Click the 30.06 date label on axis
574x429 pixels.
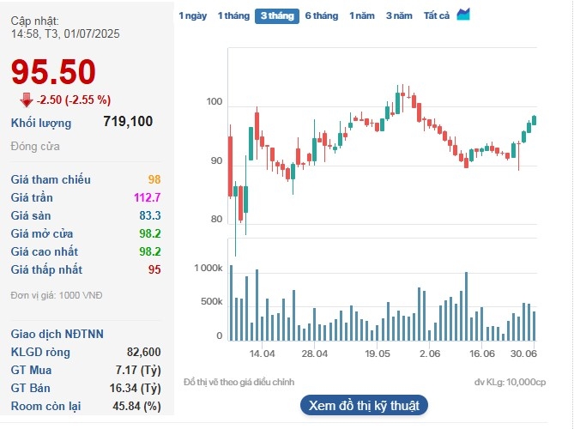pyautogui.click(x=523, y=353)
